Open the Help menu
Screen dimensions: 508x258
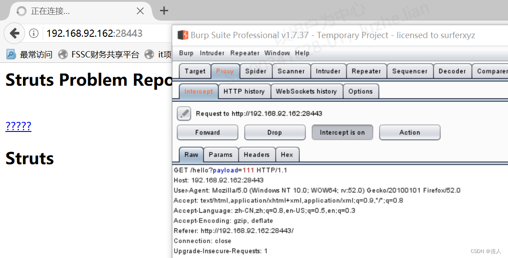pos(302,53)
